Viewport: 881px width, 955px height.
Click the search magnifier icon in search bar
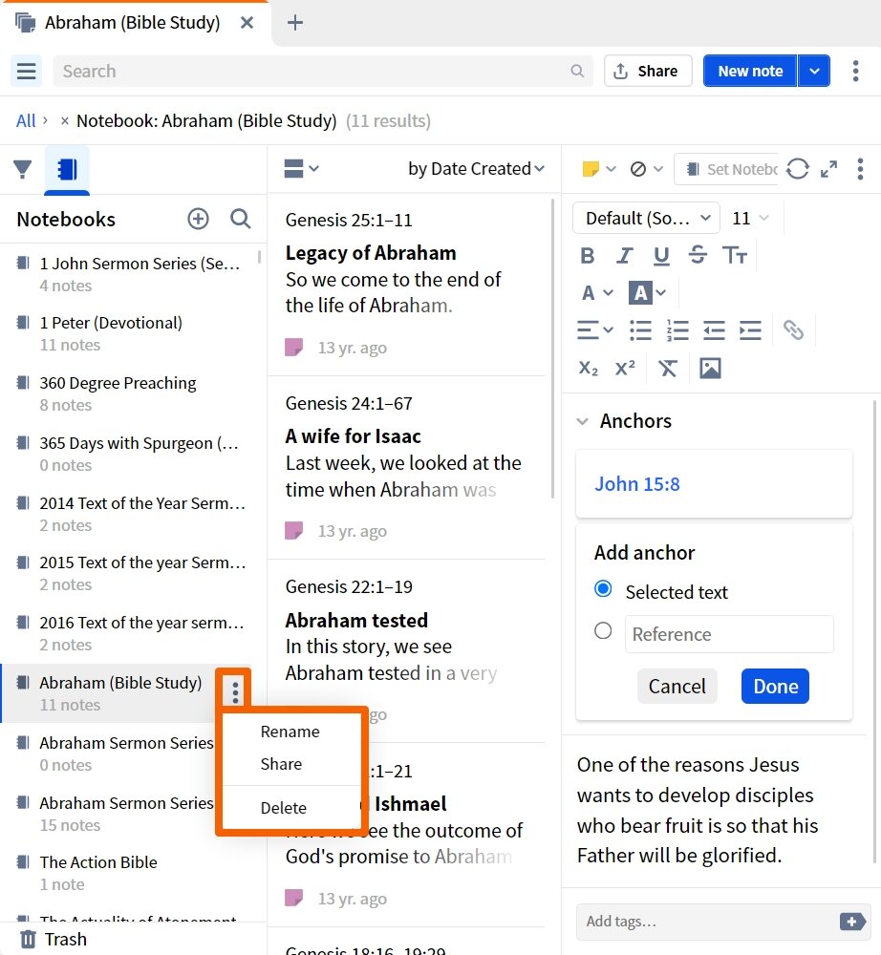click(577, 72)
